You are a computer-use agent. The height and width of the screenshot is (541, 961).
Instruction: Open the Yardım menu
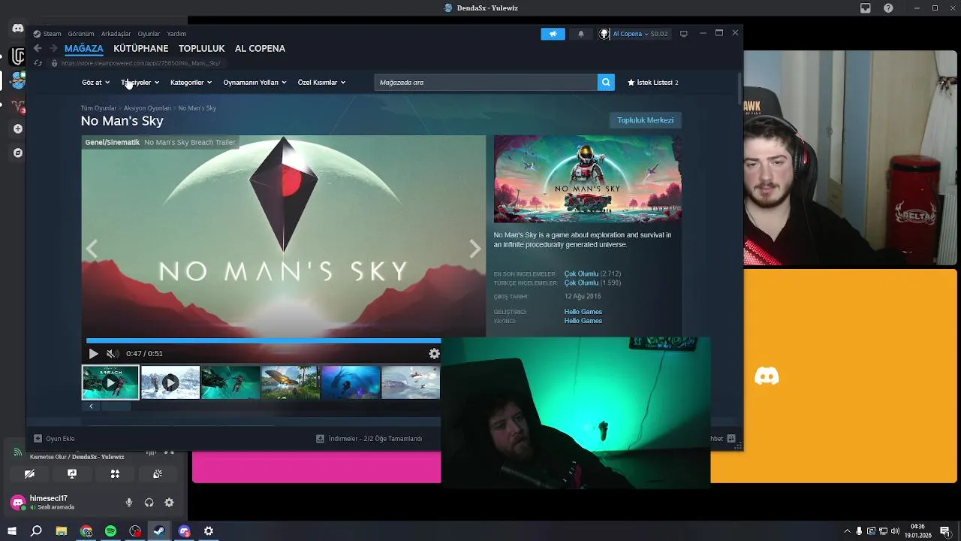(x=176, y=34)
